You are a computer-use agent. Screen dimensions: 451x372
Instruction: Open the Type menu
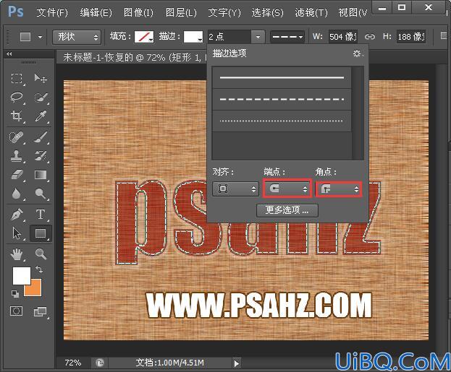(x=224, y=12)
